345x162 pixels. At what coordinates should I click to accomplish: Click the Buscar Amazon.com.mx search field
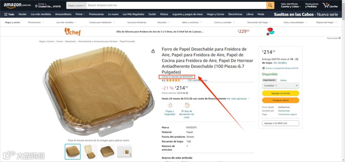pyautogui.click(x=176, y=5)
